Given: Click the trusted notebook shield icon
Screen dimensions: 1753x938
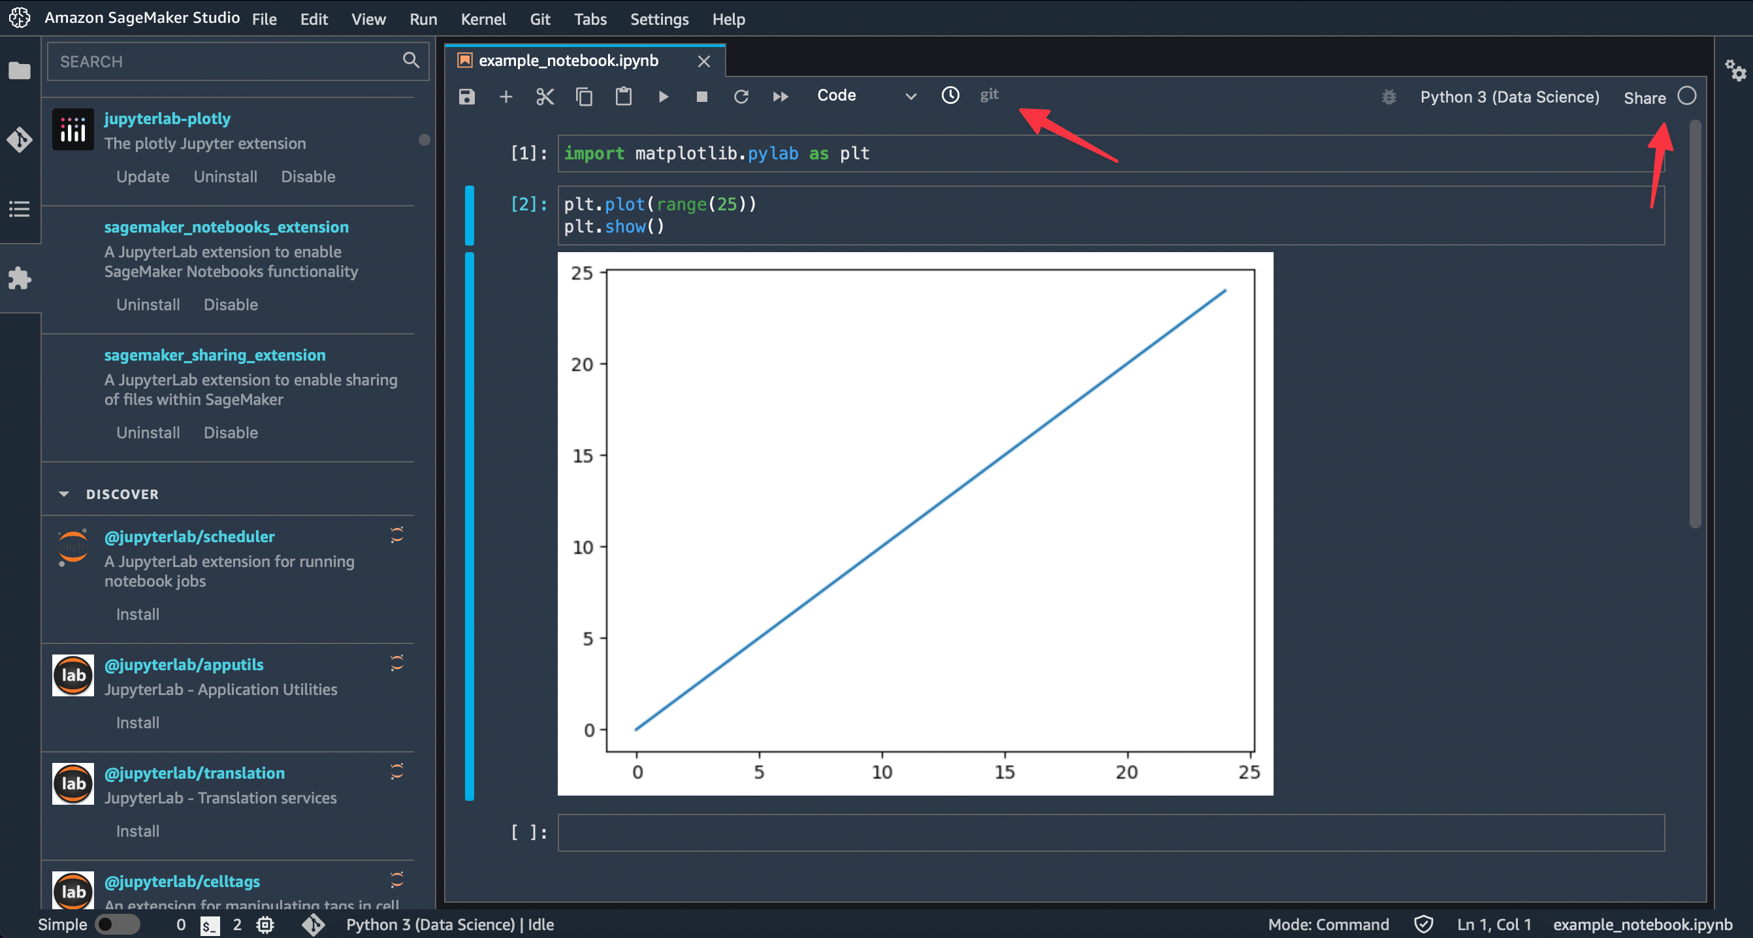Looking at the screenshot, I should 1424,924.
